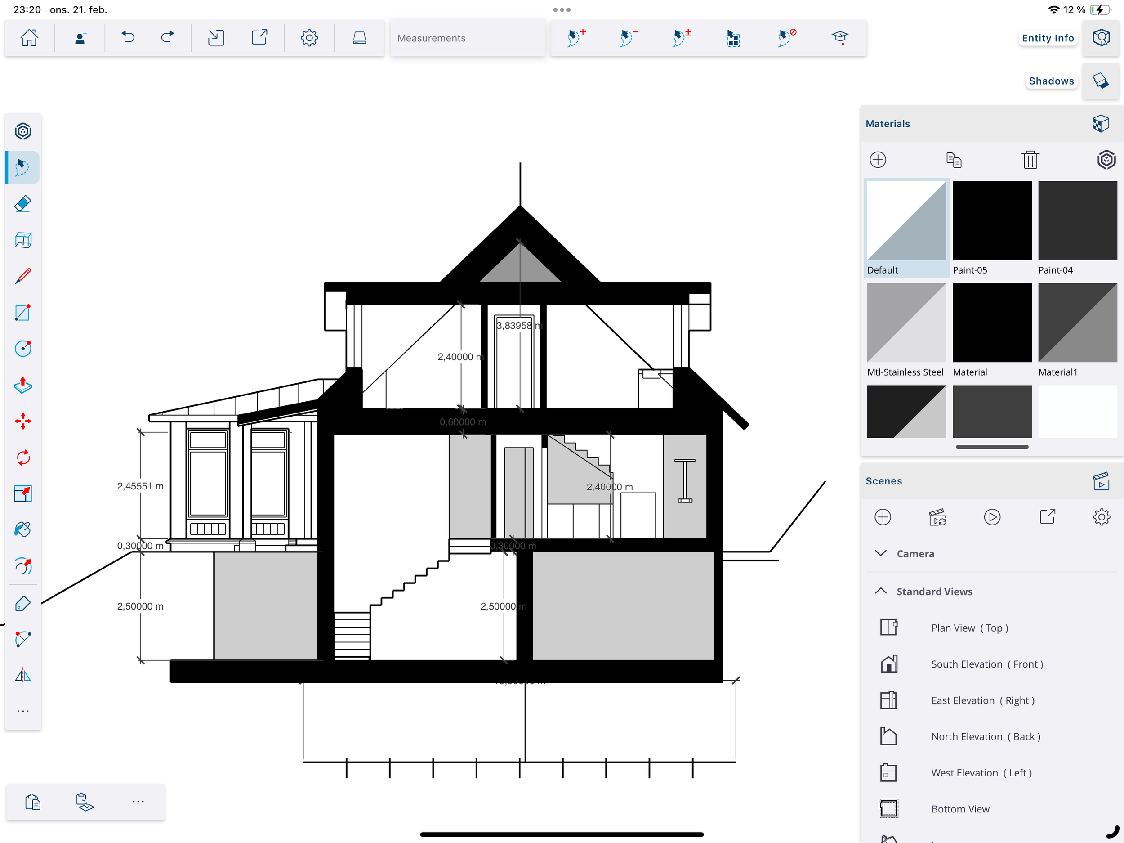Add a new scene with the plus icon
The height and width of the screenshot is (843, 1124).
point(883,517)
